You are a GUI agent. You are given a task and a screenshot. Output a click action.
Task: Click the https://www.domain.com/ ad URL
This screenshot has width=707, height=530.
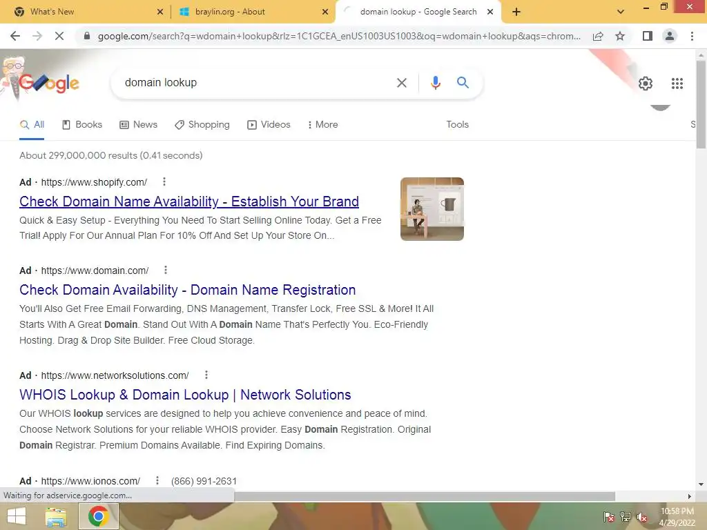[x=95, y=271]
